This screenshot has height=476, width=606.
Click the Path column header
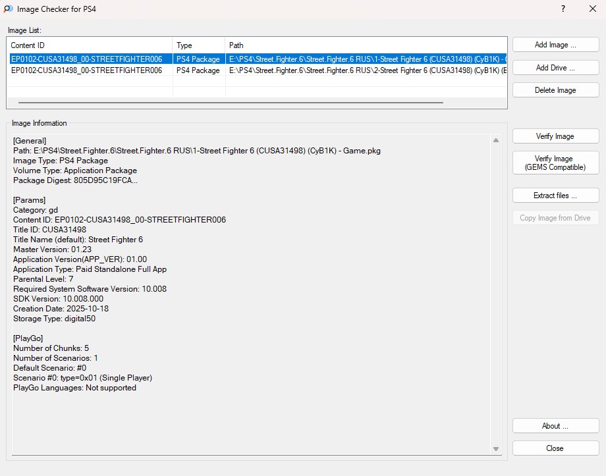[x=366, y=45]
